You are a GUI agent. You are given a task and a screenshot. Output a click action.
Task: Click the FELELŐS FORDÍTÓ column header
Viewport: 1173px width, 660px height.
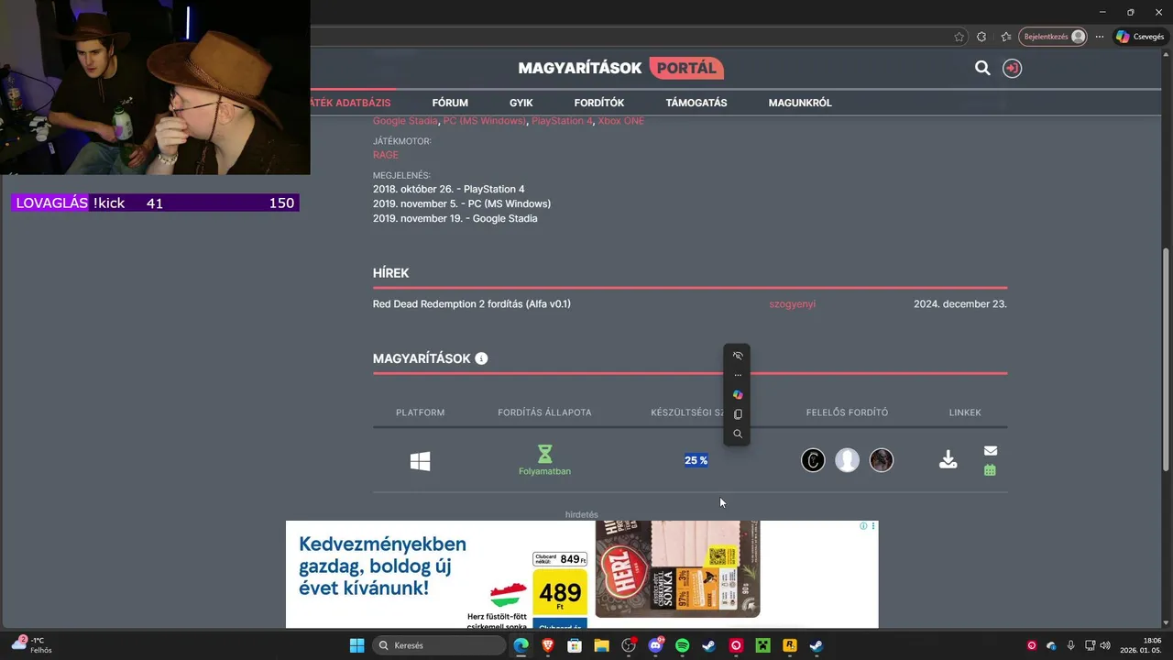pos(847,412)
